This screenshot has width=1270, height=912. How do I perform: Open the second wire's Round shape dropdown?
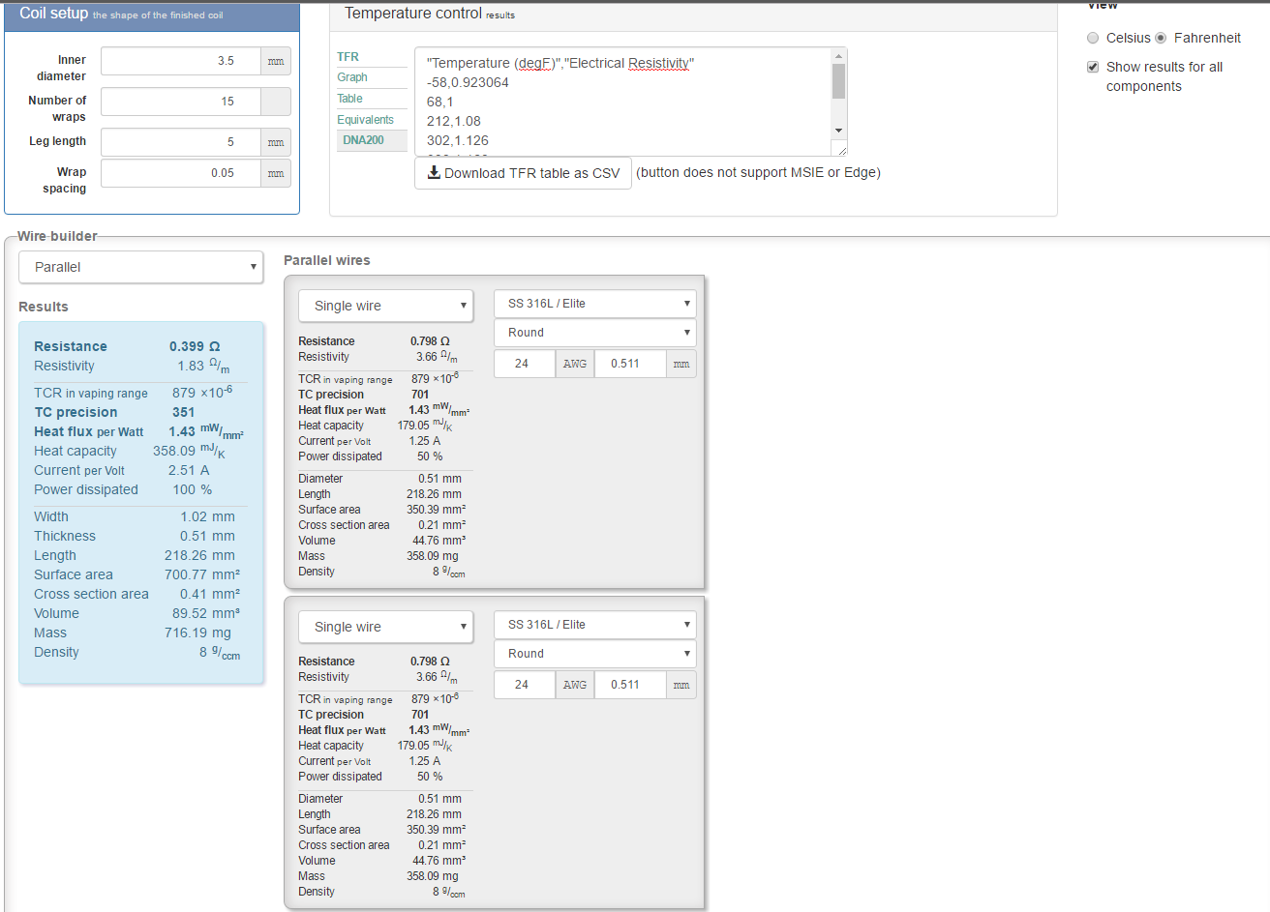(x=595, y=654)
